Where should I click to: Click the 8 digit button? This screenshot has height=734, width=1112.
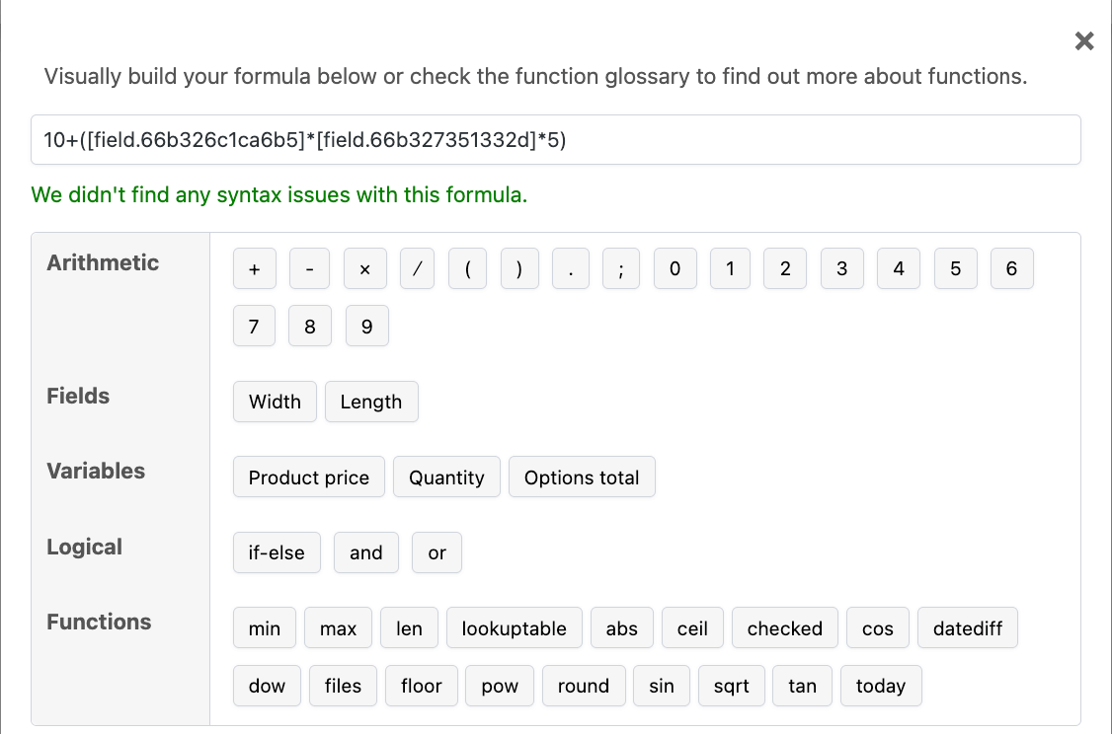pos(310,326)
